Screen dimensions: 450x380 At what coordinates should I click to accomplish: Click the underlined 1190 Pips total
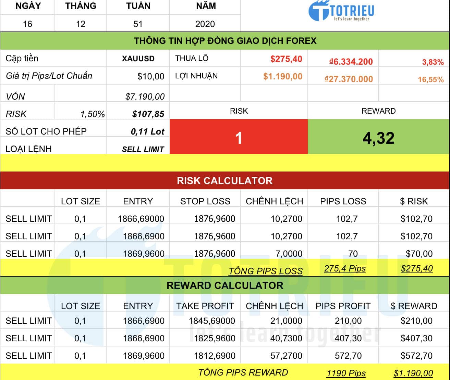coord(346,373)
